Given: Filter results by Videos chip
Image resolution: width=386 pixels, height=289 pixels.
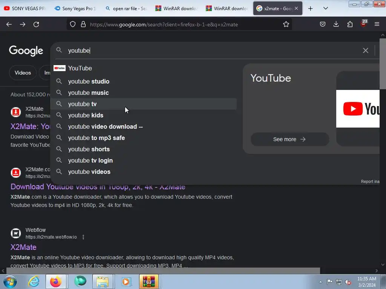Looking at the screenshot, I should (x=23, y=73).
